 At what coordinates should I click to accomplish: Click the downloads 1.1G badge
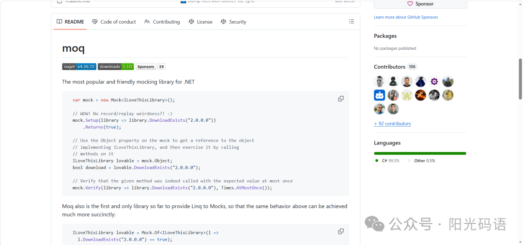(116, 67)
